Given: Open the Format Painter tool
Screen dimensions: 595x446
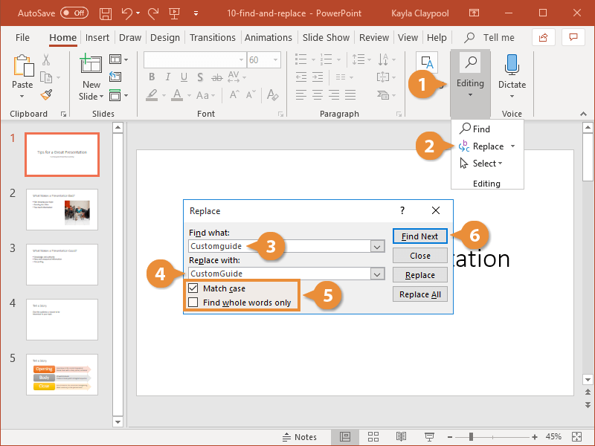Looking at the screenshot, I should coord(45,95).
